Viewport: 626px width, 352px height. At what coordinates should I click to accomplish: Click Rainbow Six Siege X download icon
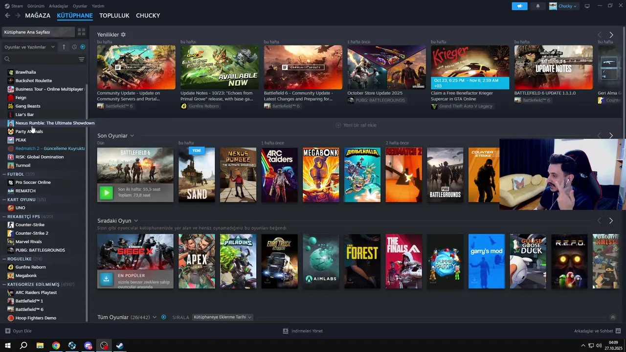point(106,279)
